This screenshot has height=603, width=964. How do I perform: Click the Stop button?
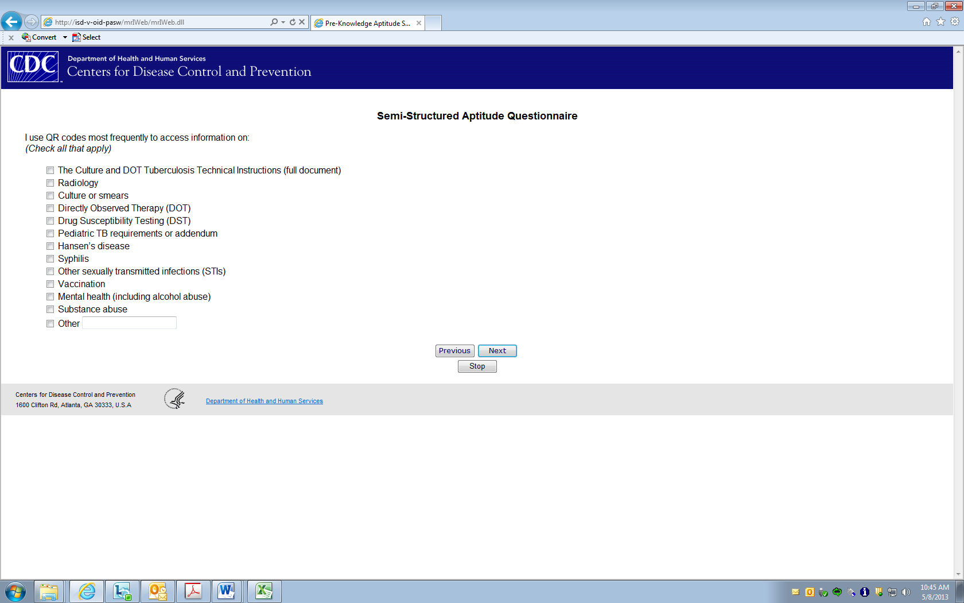(477, 366)
